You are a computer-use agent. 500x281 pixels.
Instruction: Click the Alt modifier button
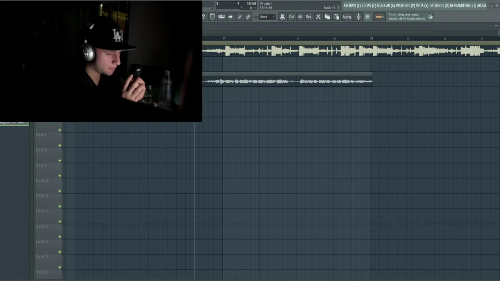point(300,17)
